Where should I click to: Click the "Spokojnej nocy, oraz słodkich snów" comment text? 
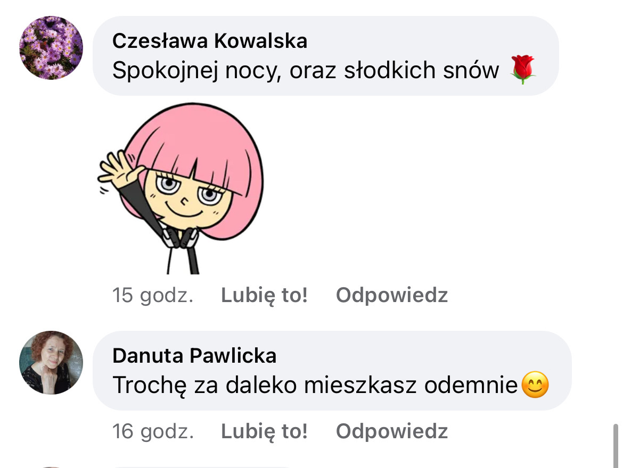pyautogui.click(x=306, y=71)
